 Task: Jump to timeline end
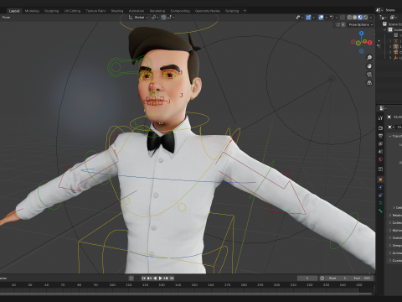click(x=172, y=279)
